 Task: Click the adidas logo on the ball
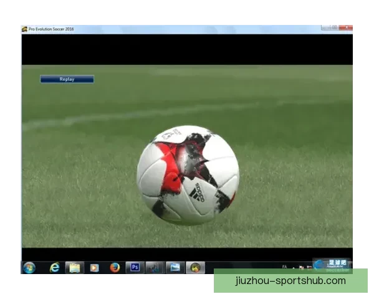click(x=198, y=192)
